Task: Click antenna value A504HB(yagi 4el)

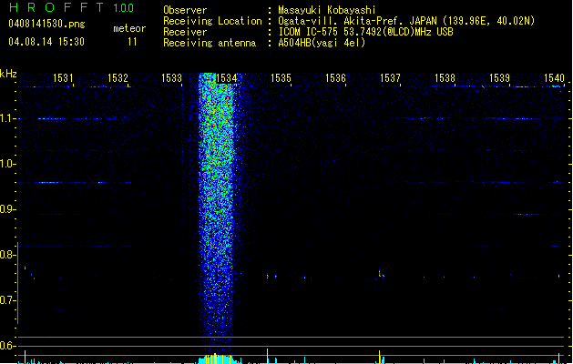Action: tap(322, 43)
